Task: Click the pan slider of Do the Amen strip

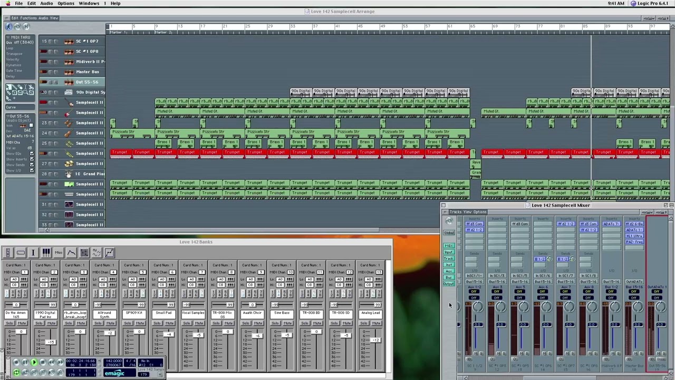Action: tap(16, 305)
